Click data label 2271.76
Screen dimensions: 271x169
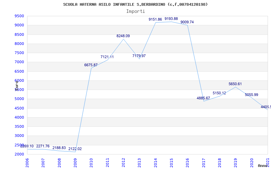(x=43, y=146)
